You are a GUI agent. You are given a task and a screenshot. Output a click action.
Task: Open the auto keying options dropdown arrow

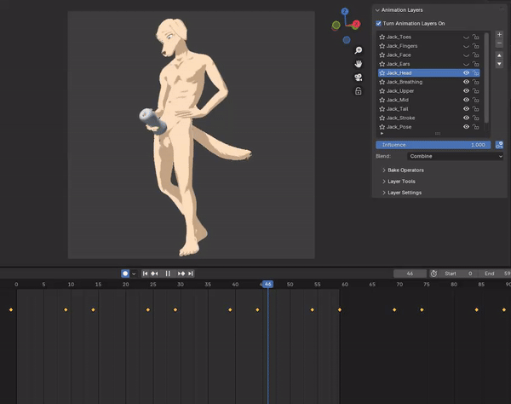click(x=134, y=274)
